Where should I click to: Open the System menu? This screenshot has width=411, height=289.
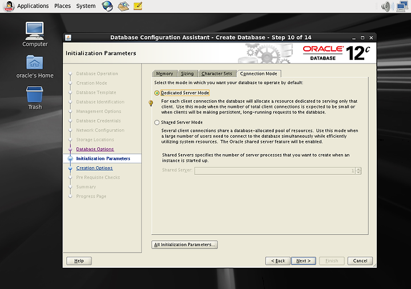(x=86, y=6)
